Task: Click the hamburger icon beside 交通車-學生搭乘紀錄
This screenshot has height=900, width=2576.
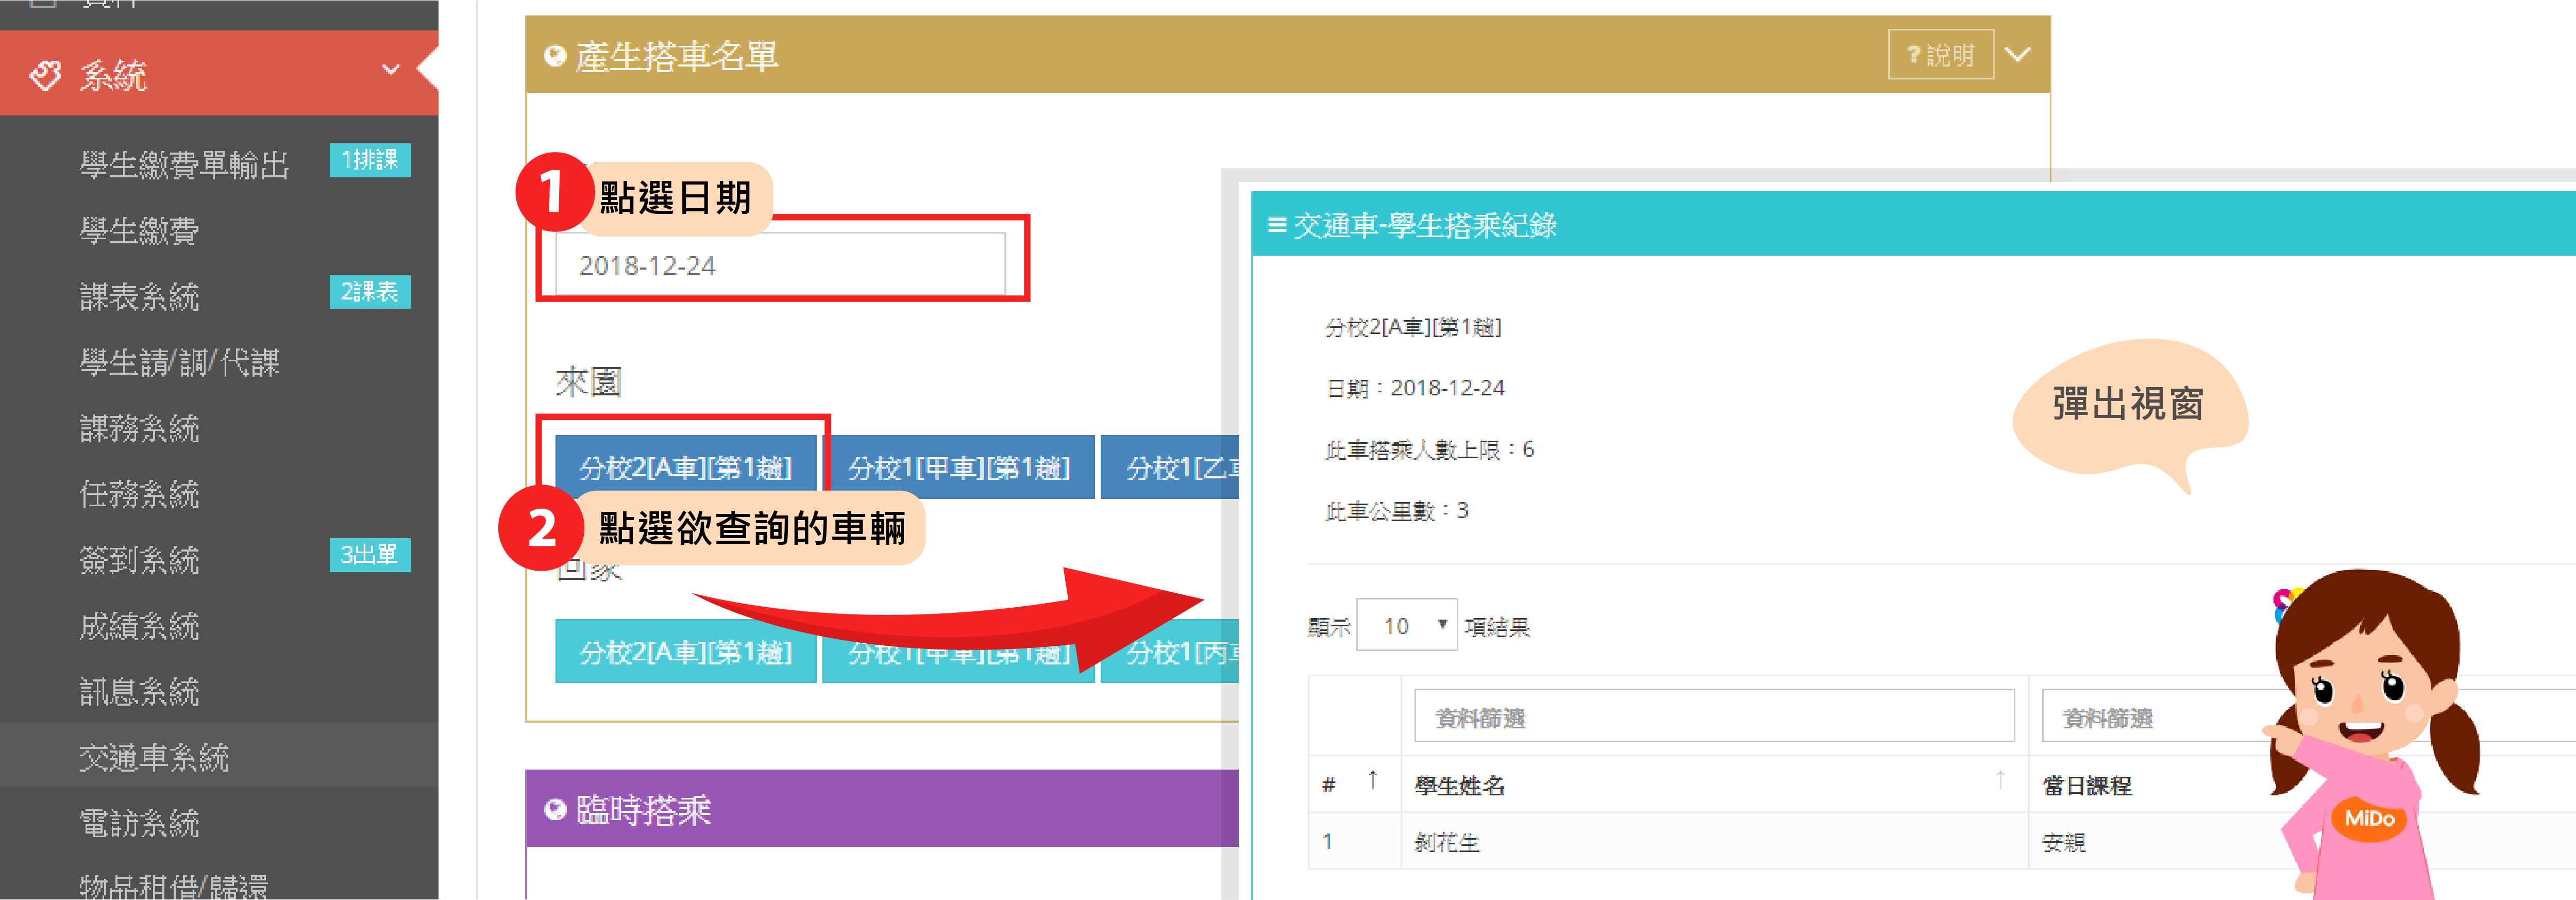Action: [x=1276, y=225]
